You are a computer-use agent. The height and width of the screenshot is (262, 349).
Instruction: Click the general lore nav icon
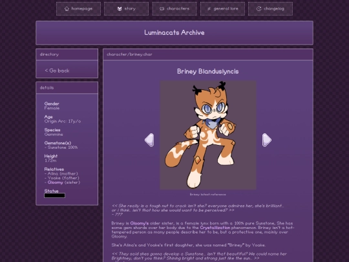(x=209, y=8)
